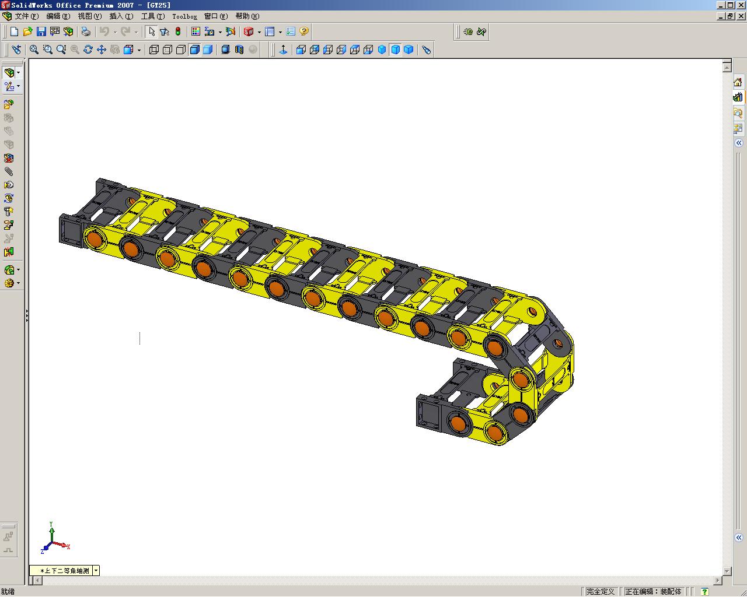Click the Options checklist icon
This screenshot has width=747, height=597.
[291, 31]
